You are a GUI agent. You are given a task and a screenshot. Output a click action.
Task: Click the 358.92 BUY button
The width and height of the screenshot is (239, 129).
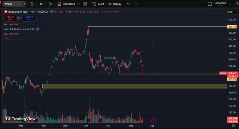(29, 18)
